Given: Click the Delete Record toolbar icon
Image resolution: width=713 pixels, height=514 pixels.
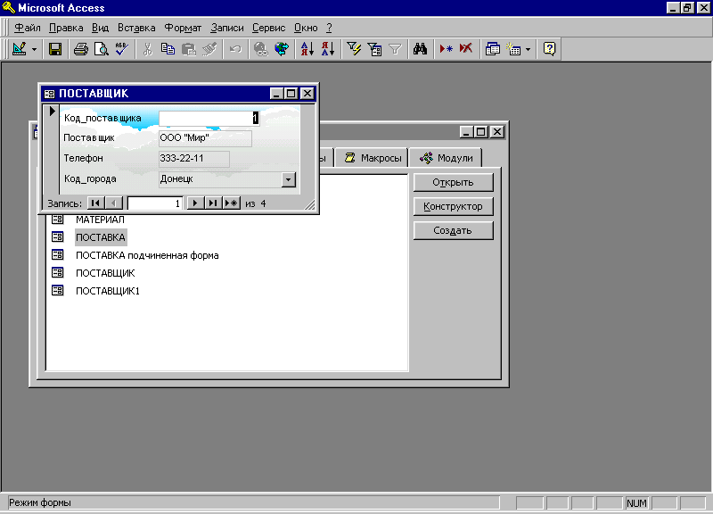Looking at the screenshot, I should point(466,49).
